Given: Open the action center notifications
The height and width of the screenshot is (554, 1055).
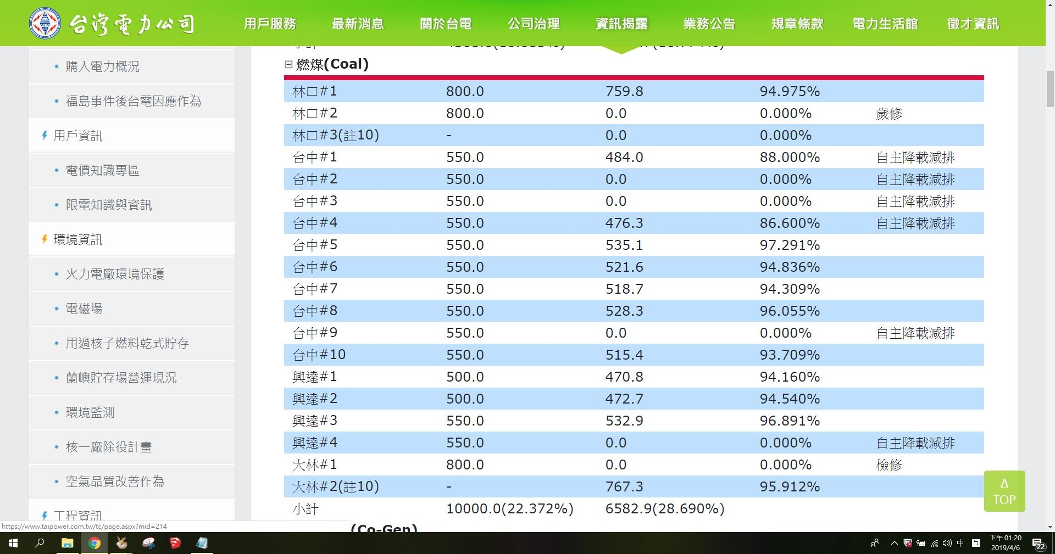Looking at the screenshot, I should pos(1039,544).
